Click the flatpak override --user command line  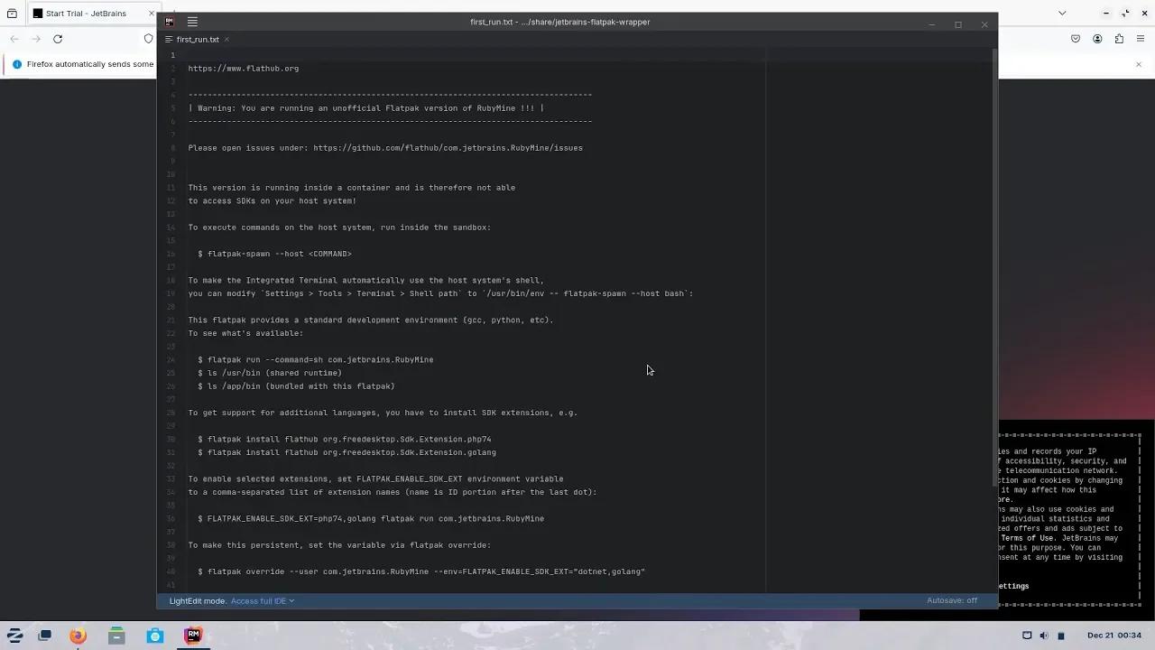pos(421,571)
